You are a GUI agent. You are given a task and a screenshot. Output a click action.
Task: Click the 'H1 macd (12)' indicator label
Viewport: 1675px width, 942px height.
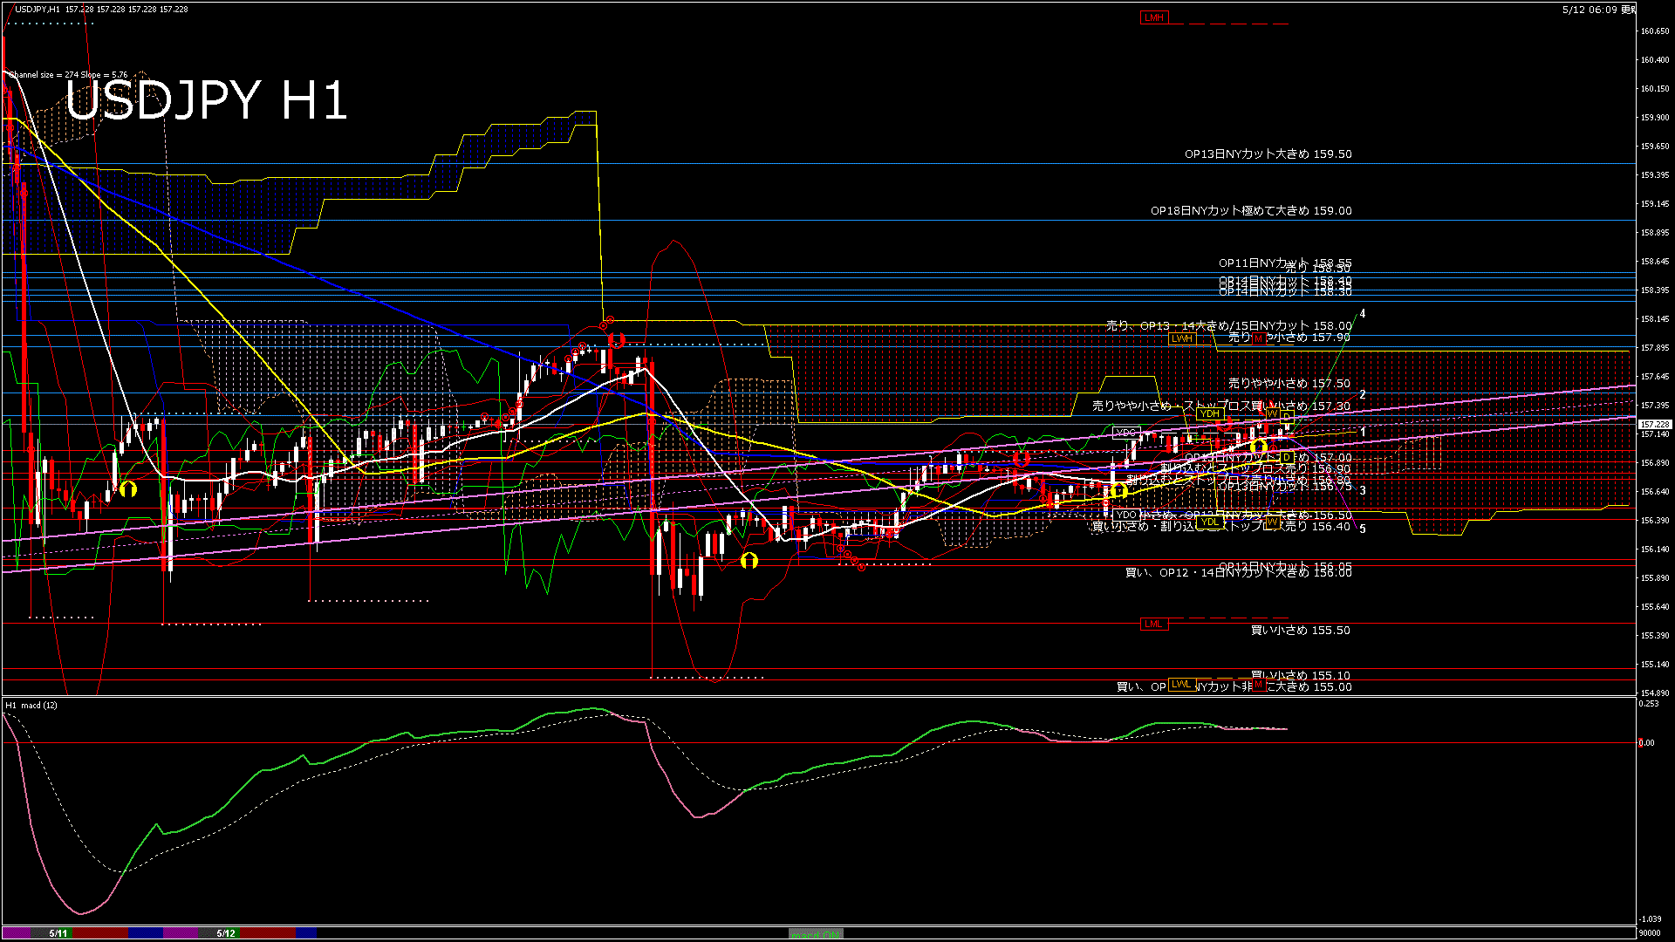tap(31, 705)
